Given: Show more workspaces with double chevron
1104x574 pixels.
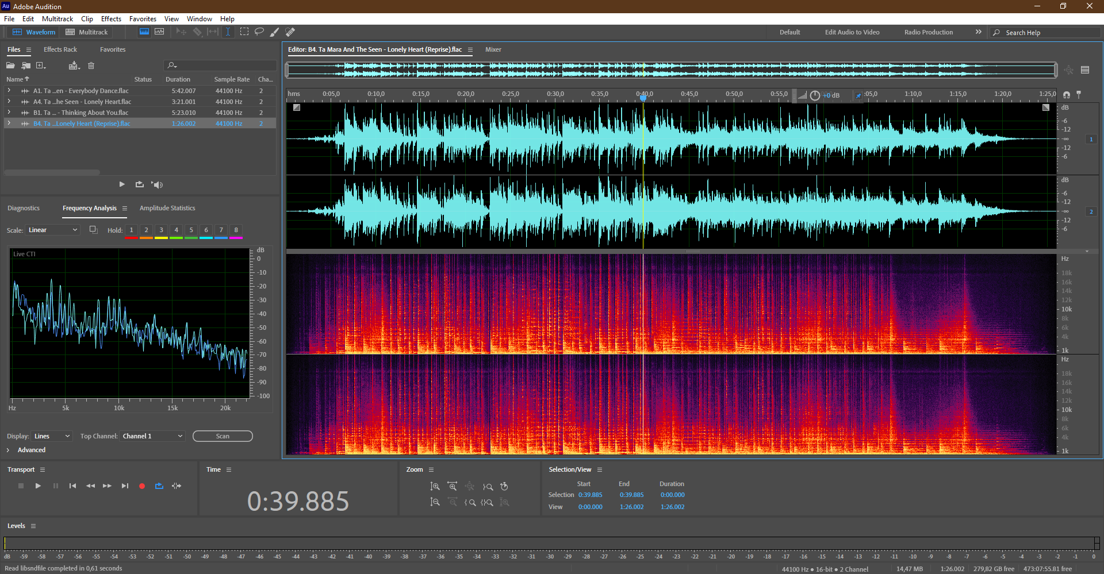Looking at the screenshot, I should [x=978, y=32].
